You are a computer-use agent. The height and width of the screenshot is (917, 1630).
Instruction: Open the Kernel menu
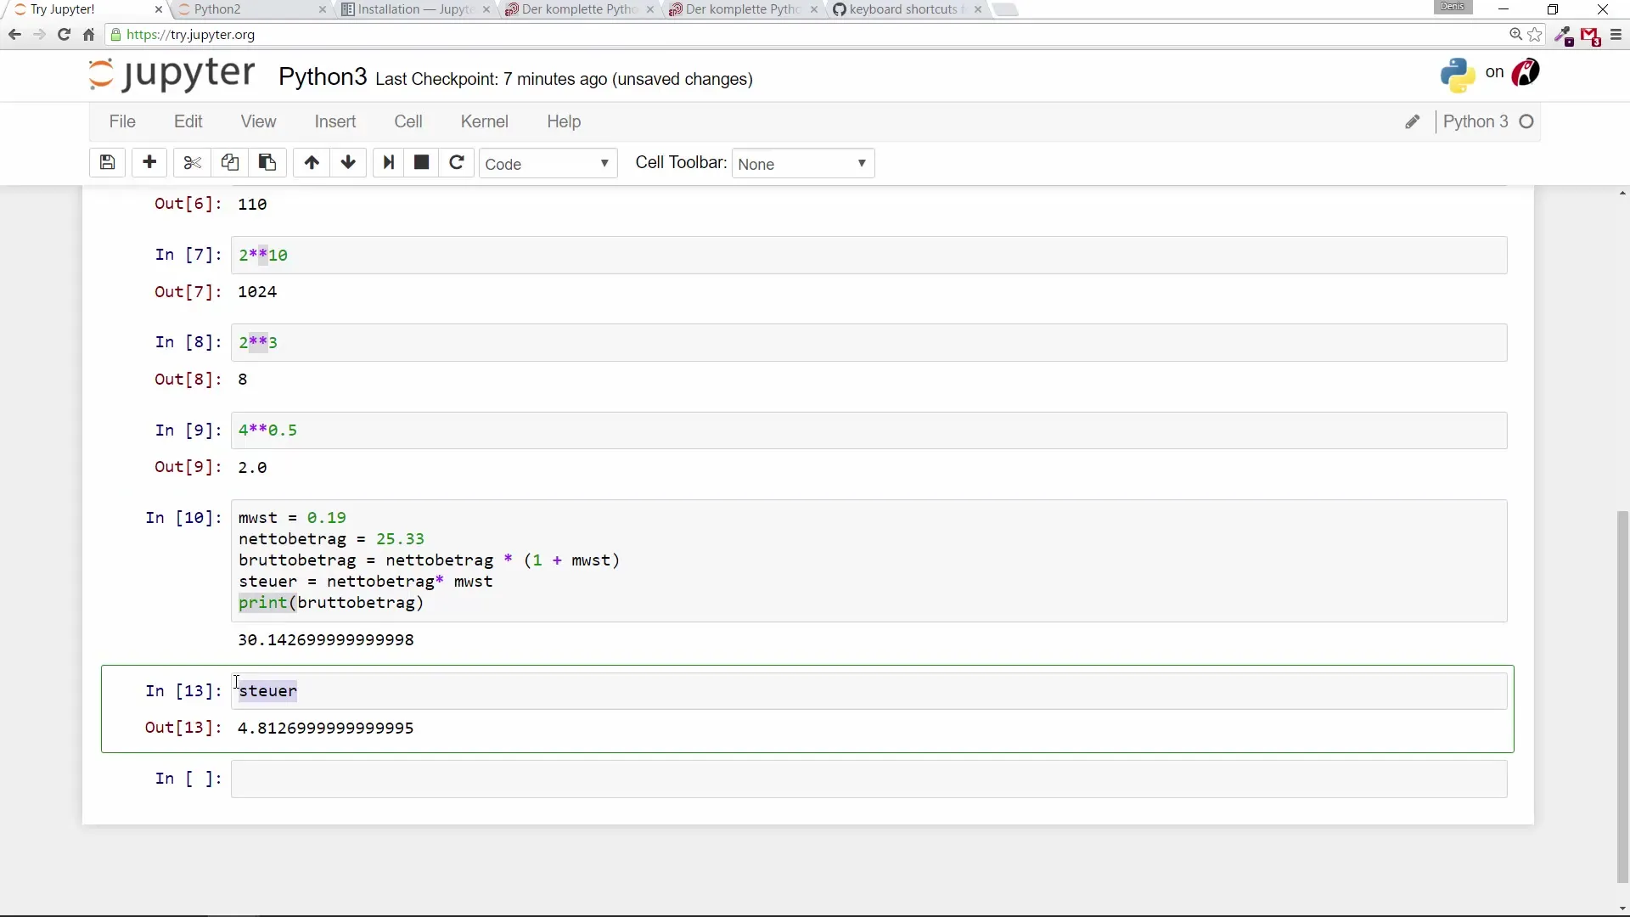(x=484, y=121)
